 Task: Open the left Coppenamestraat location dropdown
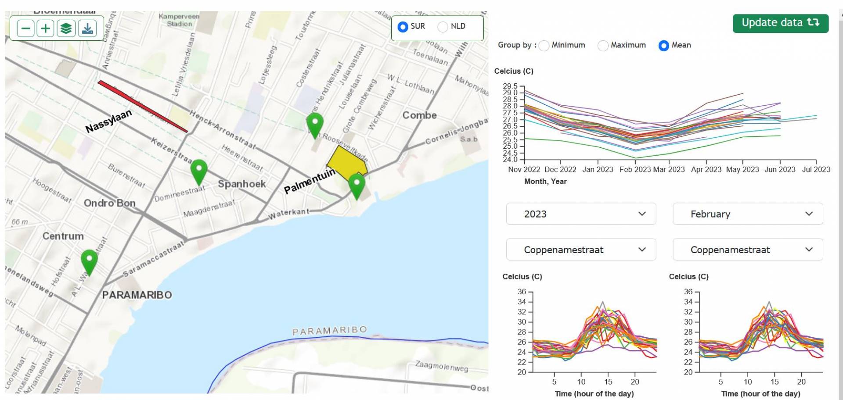coord(581,250)
